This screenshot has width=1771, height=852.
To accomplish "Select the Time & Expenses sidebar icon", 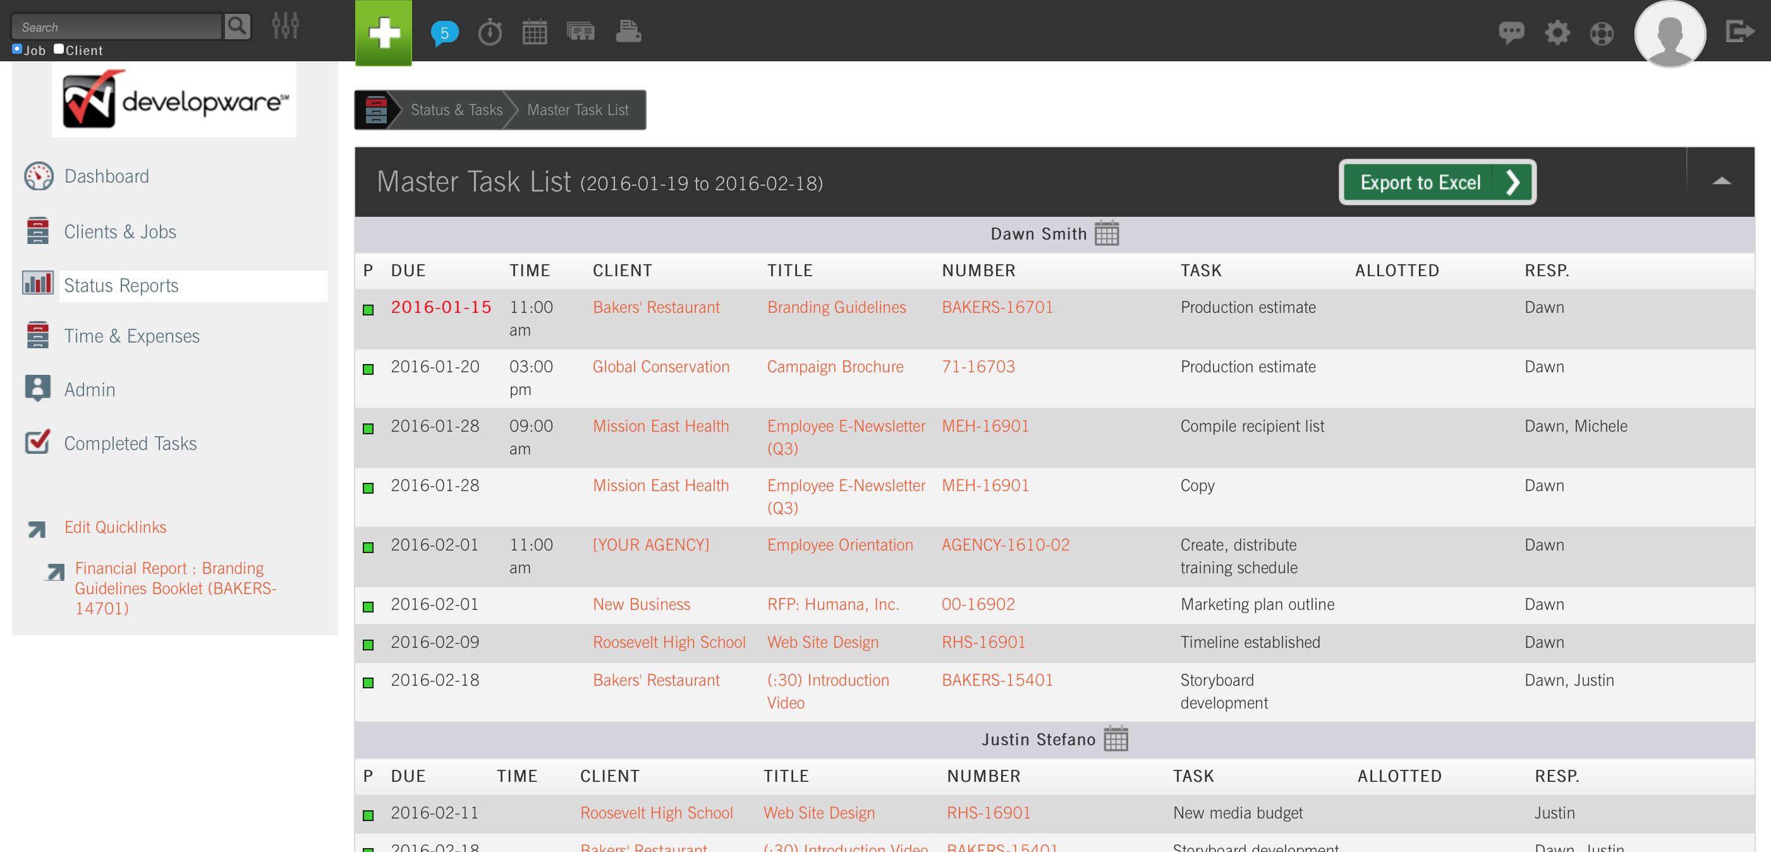I will point(38,336).
